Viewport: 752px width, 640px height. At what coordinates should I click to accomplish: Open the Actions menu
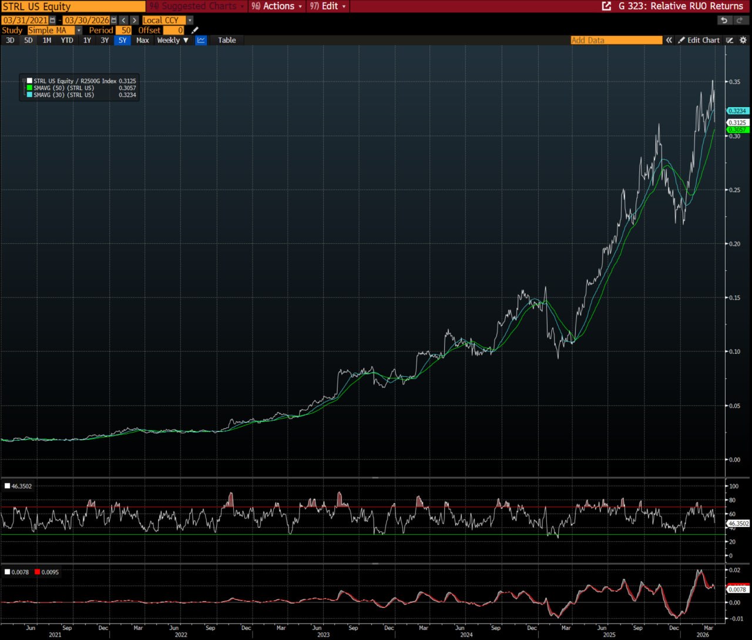(x=276, y=6)
